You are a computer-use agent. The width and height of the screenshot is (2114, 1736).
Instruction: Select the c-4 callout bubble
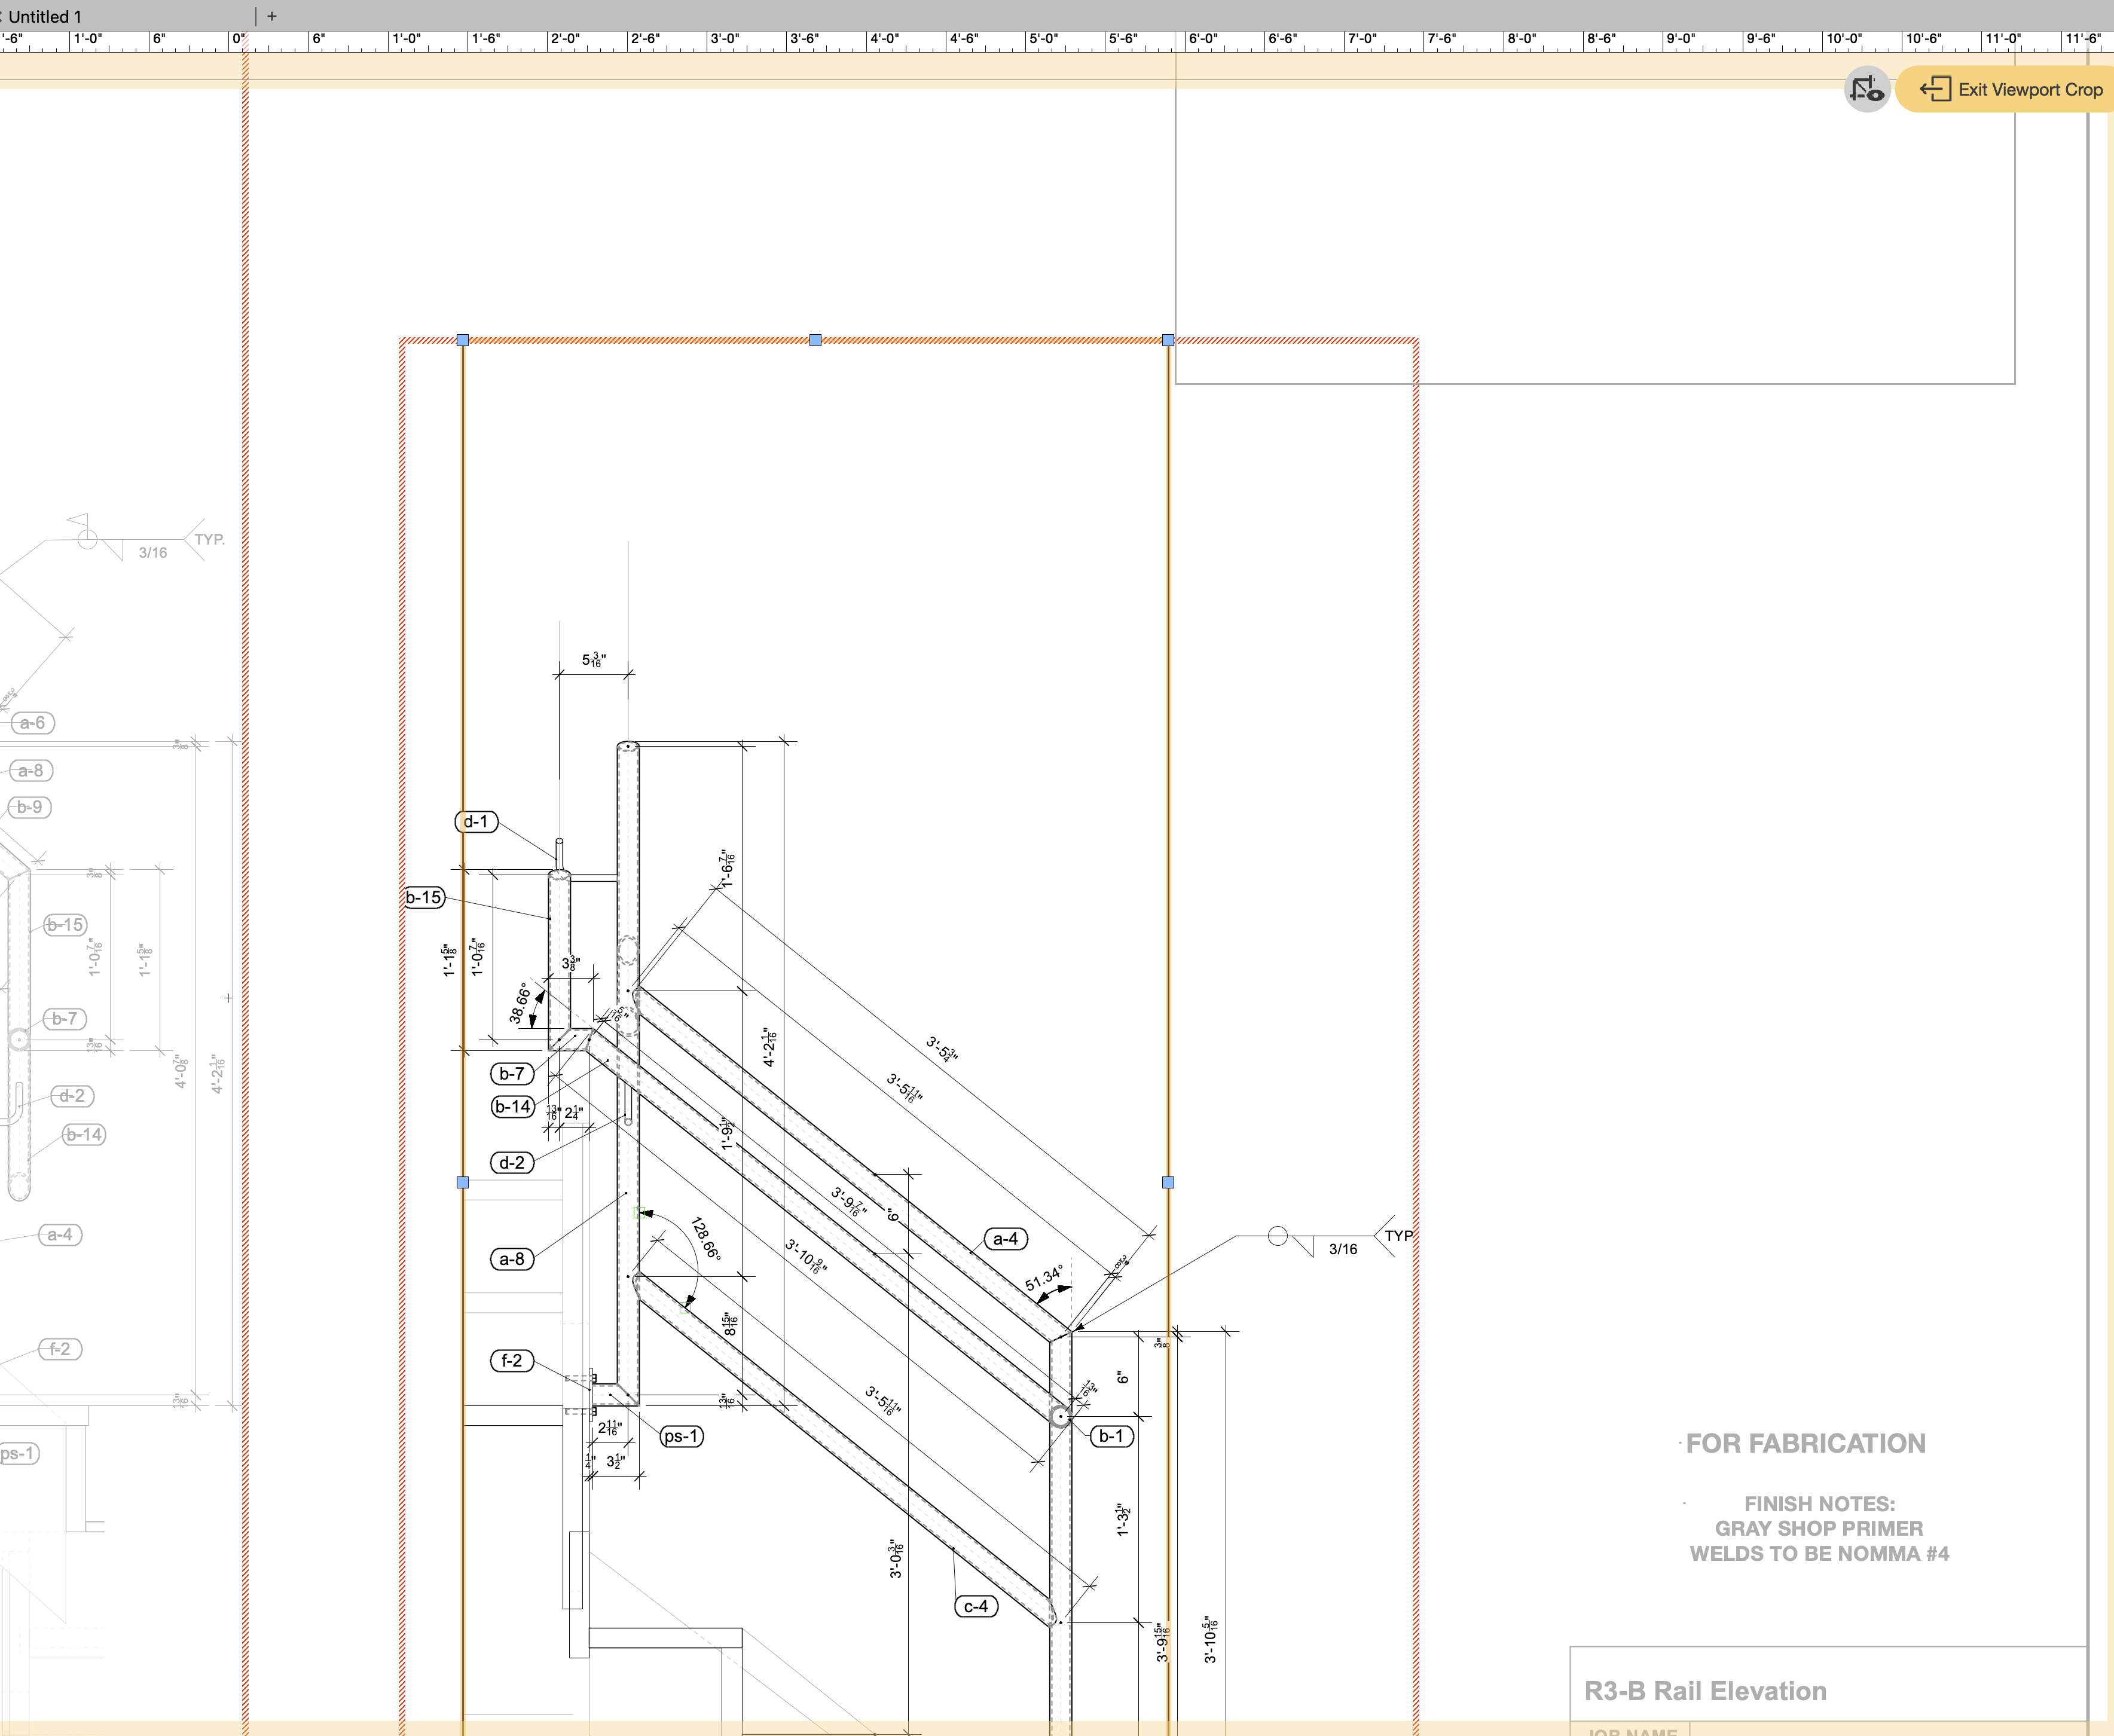(x=976, y=1606)
